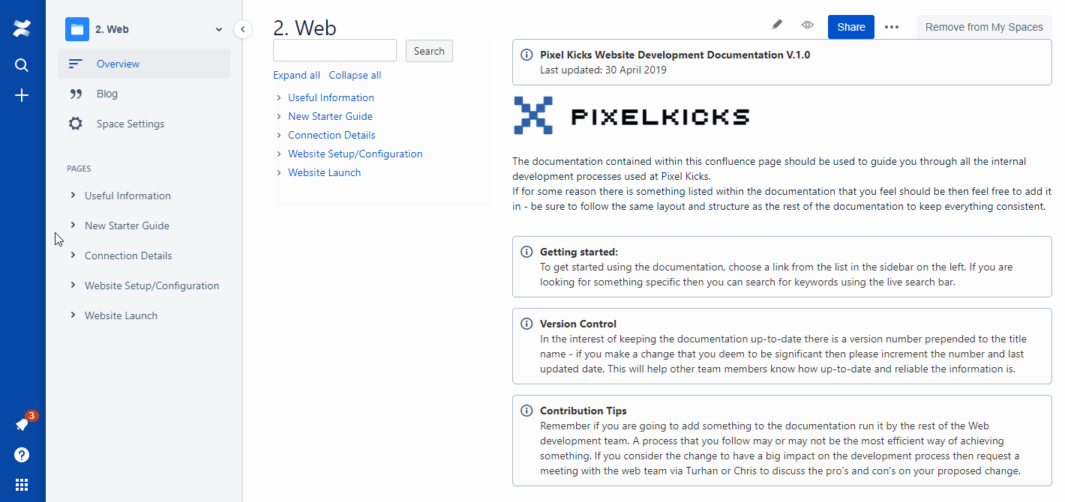Click the info icon beside the documentation version title
1065x502 pixels.
[526, 55]
